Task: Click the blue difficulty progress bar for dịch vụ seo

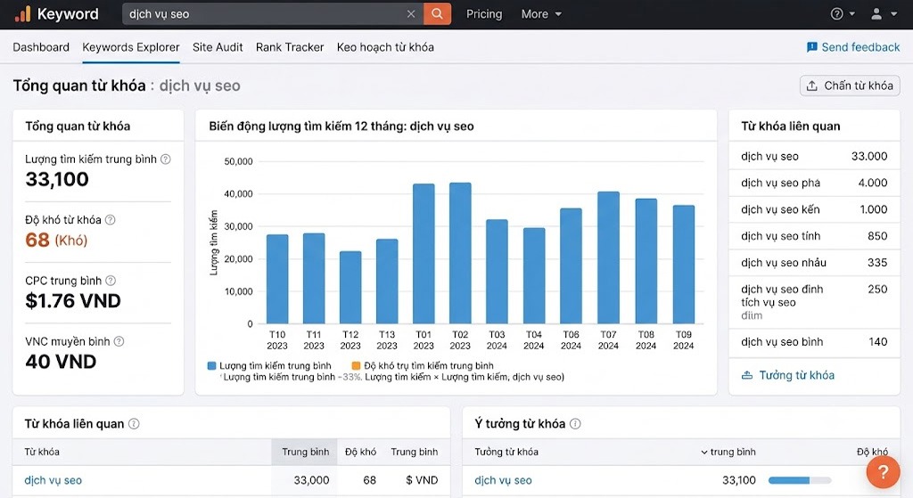Action: pos(800,480)
